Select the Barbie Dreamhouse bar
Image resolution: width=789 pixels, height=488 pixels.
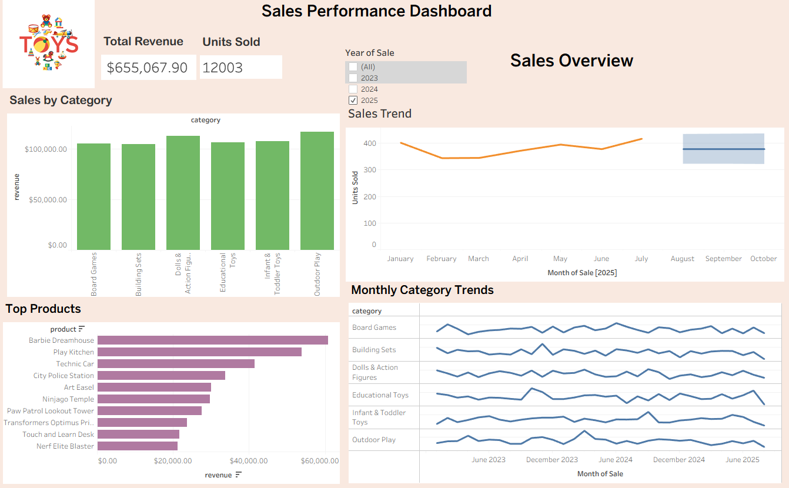(x=212, y=340)
